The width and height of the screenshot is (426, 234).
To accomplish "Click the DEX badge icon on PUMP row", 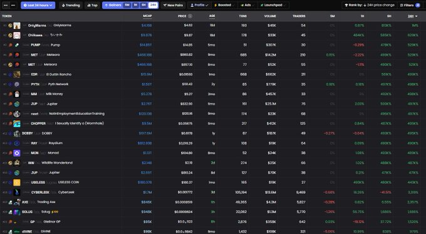I will [x=10, y=45].
